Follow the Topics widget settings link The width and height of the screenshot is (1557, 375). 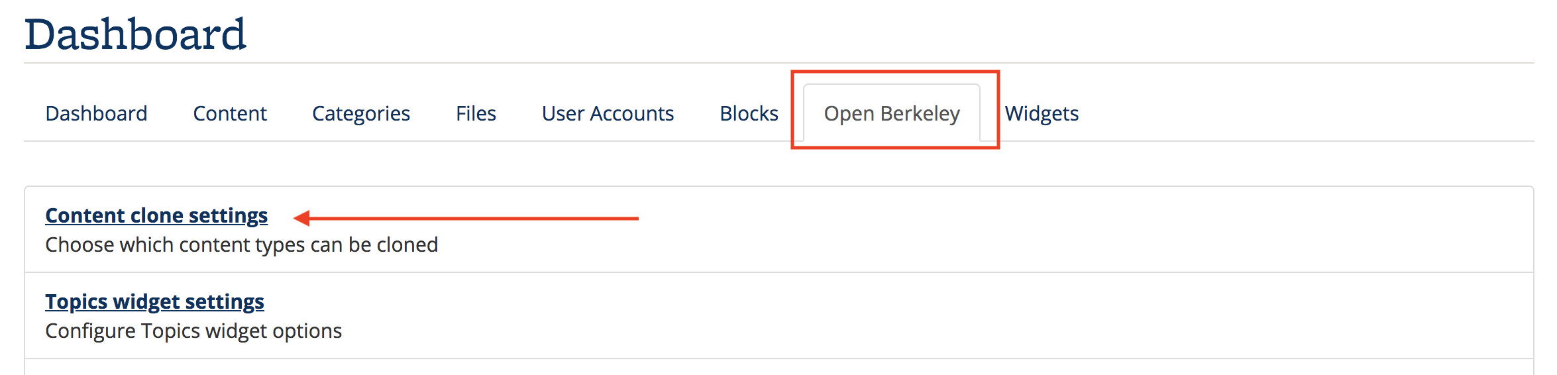coord(154,302)
